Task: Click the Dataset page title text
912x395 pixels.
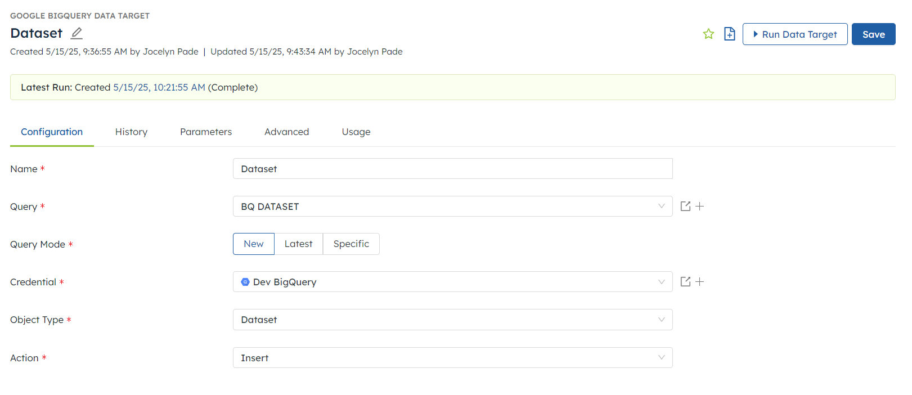Action: [x=37, y=33]
